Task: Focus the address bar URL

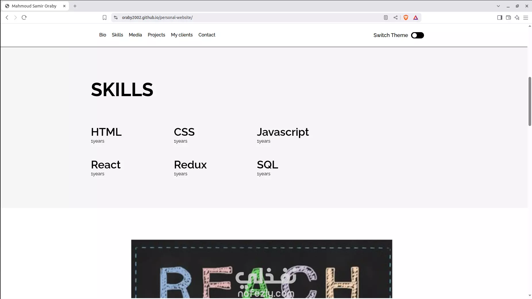Action: [x=157, y=18]
